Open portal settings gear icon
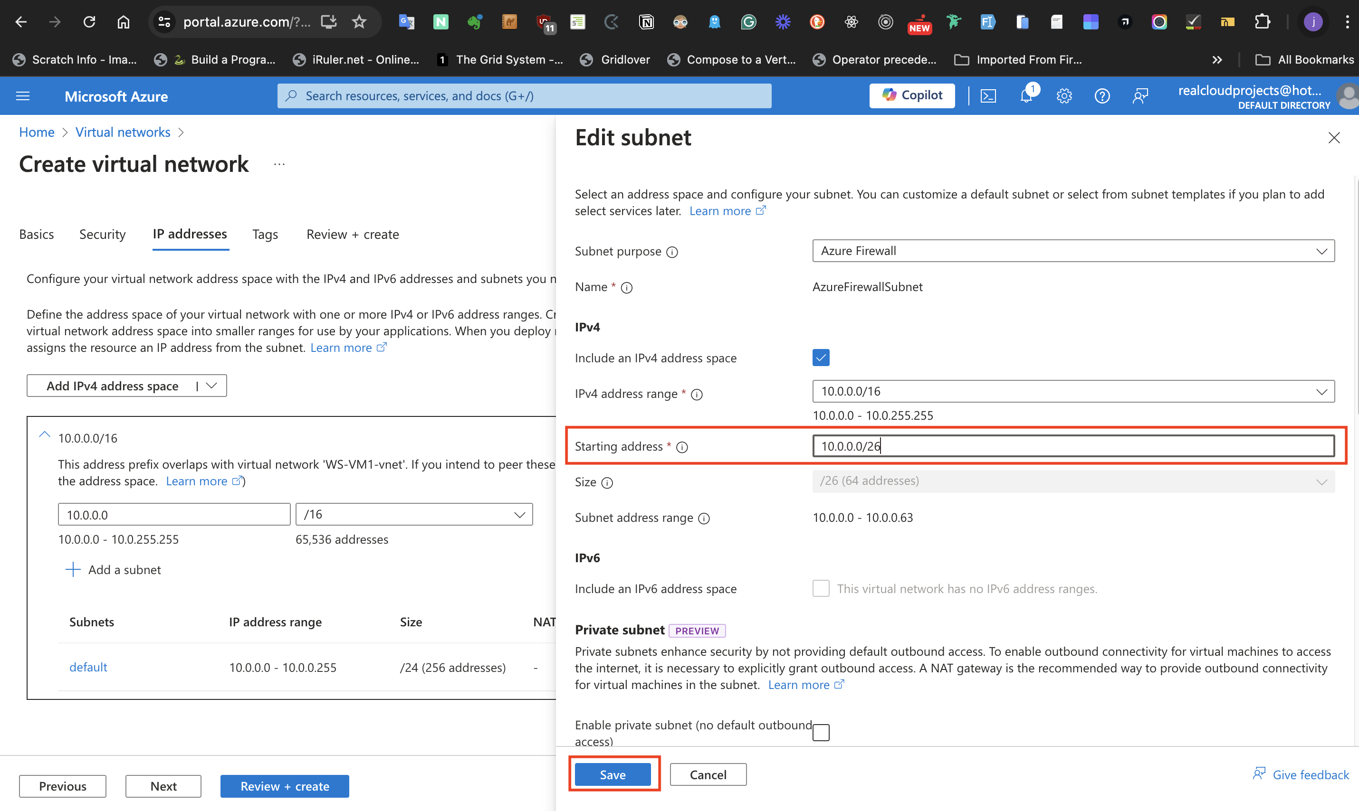The height and width of the screenshot is (811, 1359). 1064,96
